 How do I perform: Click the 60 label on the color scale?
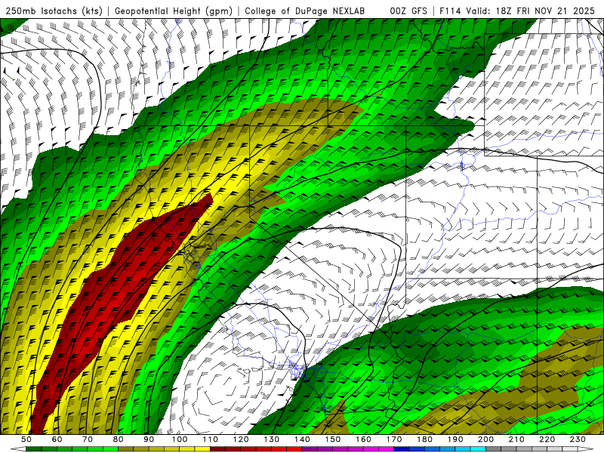[x=57, y=439]
